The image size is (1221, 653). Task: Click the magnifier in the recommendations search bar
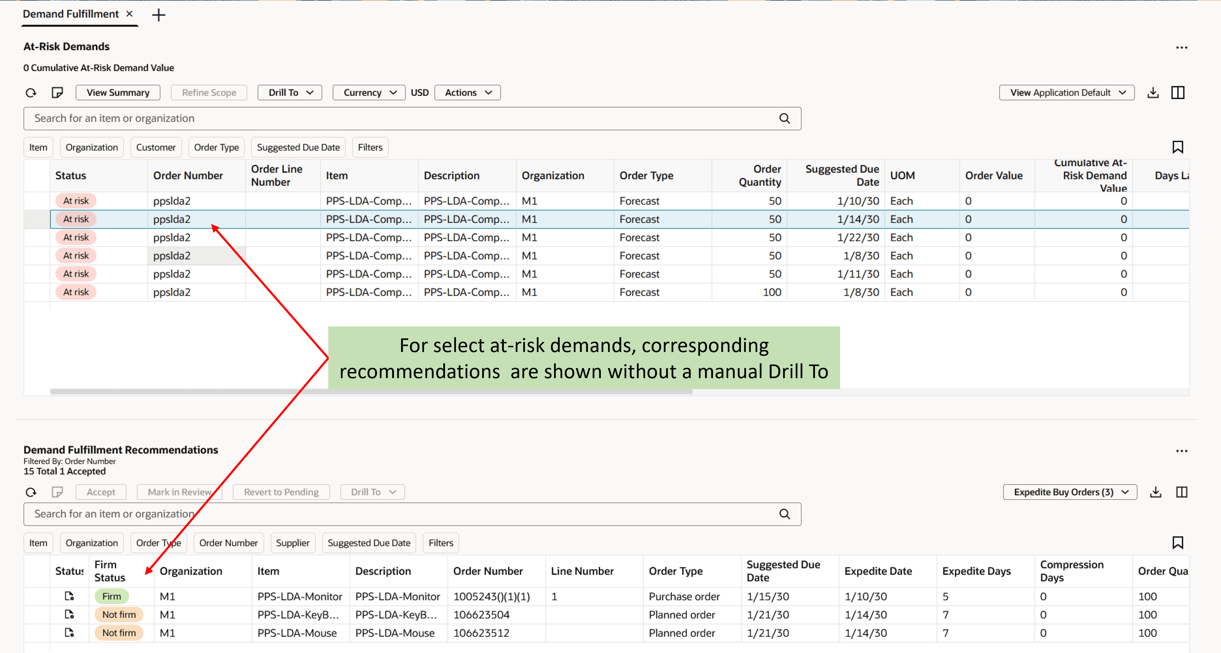[784, 514]
